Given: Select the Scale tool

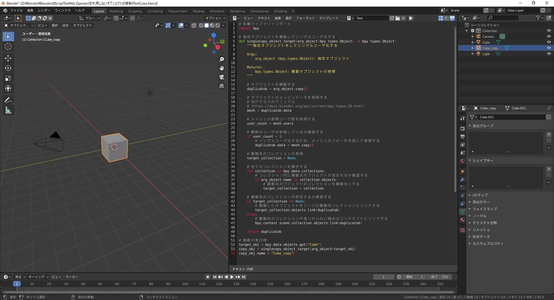Looking at the screenshot, I should tap(8, 78).
